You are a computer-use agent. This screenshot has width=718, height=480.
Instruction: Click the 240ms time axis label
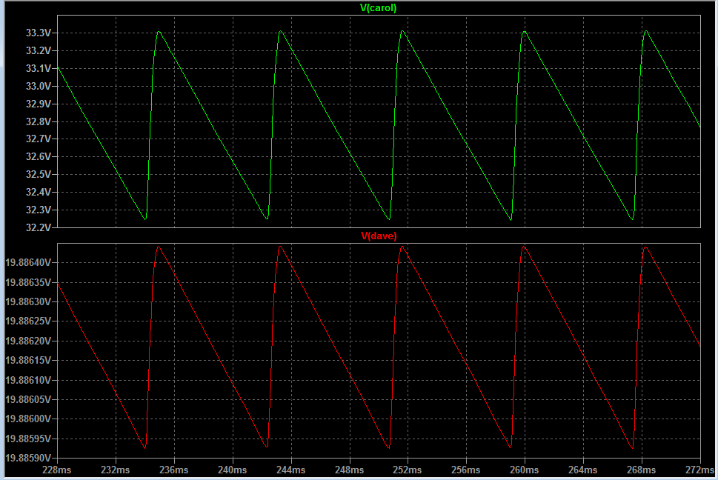tap(233, 470)
